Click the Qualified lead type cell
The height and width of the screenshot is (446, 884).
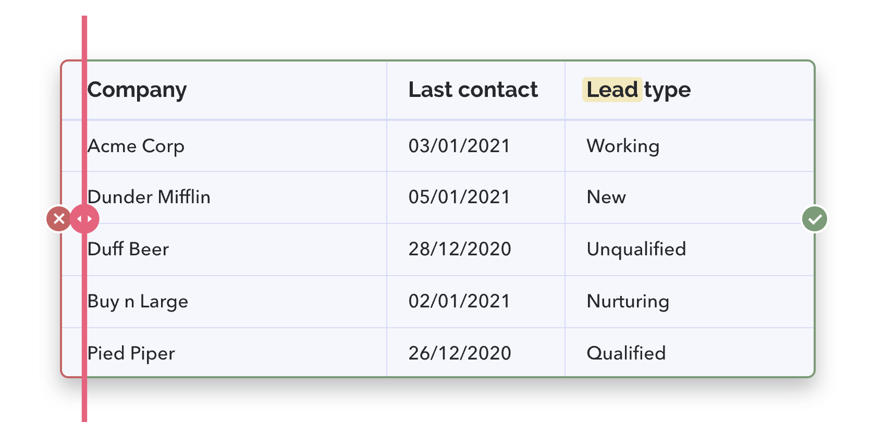coord(690,353)
